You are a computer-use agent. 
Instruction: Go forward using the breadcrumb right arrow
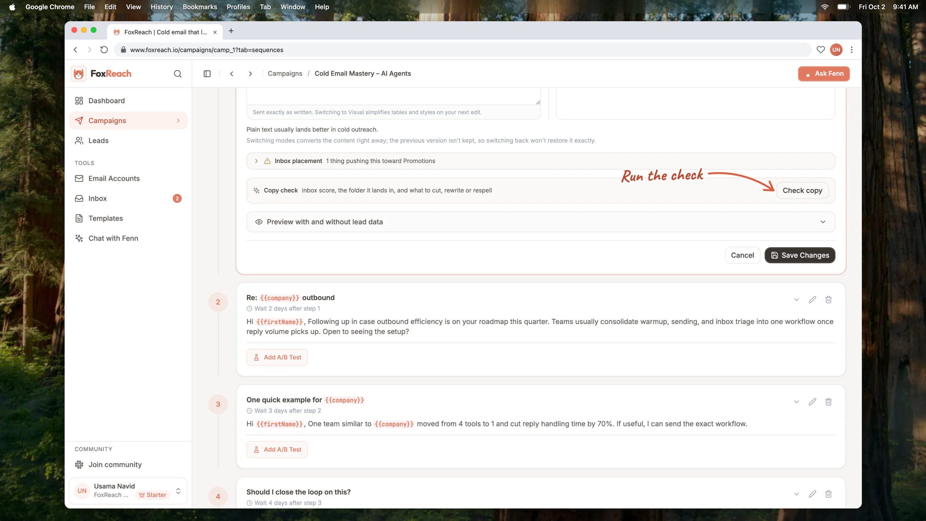pos(250,74)
